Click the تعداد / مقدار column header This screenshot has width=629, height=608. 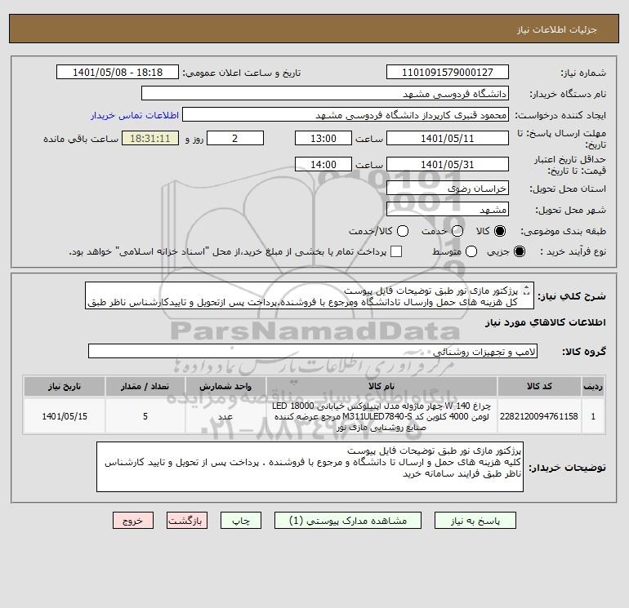(145, 386)
